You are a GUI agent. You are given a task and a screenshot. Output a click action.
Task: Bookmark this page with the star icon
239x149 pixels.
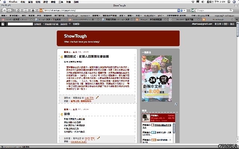click(181, 10)
